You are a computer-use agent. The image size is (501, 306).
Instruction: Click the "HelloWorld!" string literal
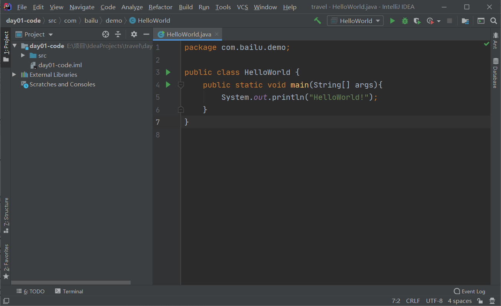(339, 97)
